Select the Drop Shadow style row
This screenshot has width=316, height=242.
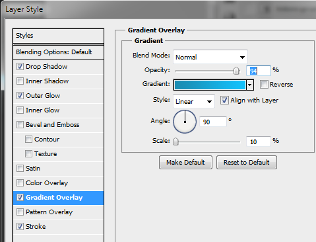coord(58,67)
